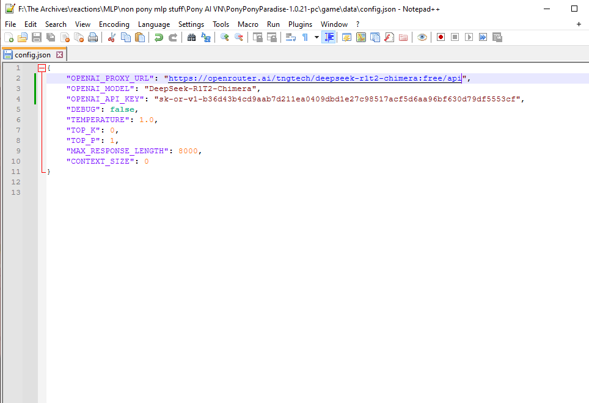Screen dimensions: 589x403
Task: Click line number 13 in margin
Action: coord(16,192)
